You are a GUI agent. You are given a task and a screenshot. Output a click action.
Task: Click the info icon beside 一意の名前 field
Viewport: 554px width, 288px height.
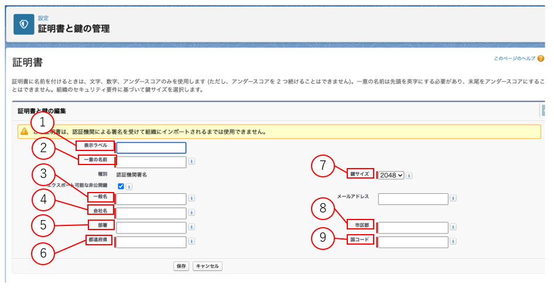(192, 162)
